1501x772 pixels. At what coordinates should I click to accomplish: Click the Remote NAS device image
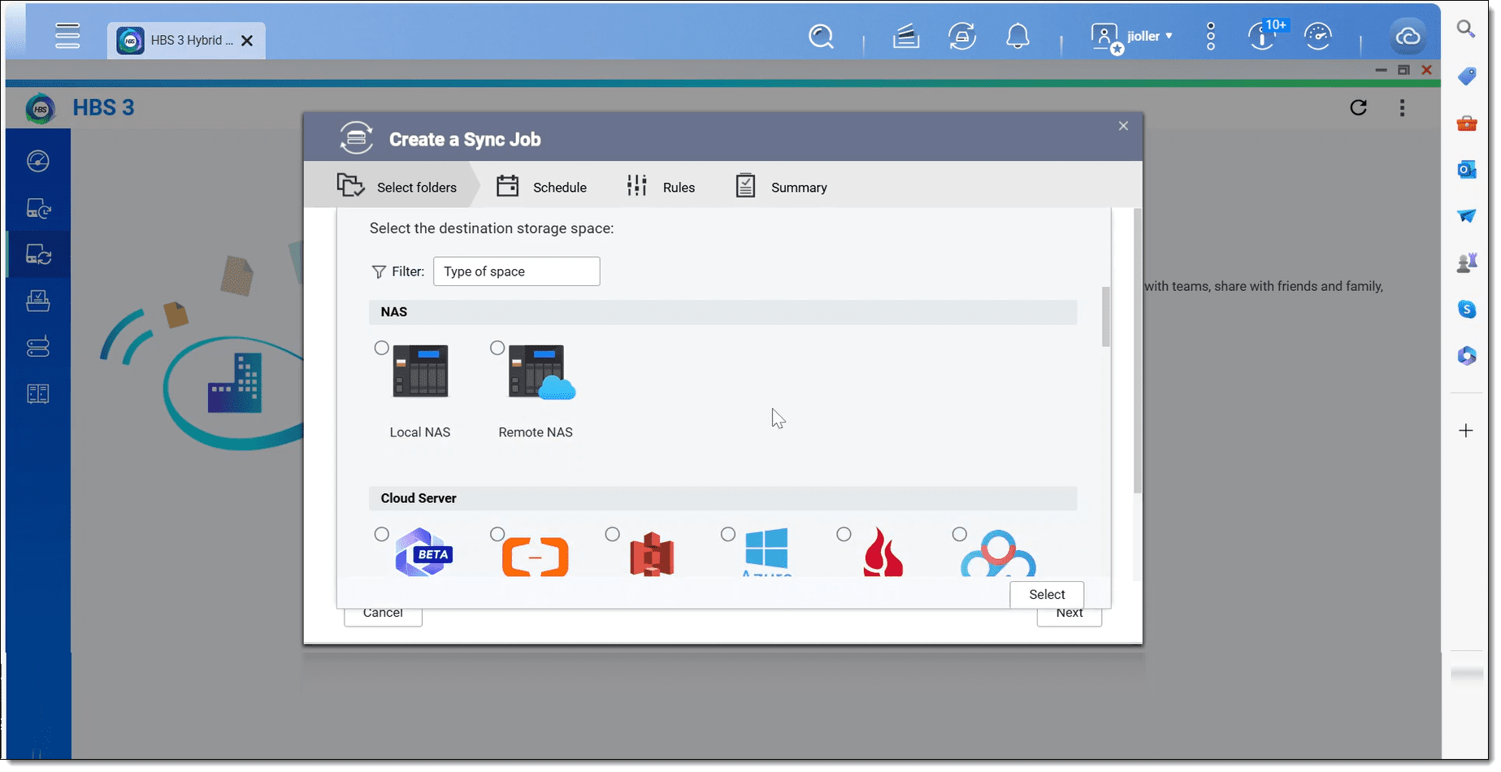pyautogui.click(x=541, y=372)
